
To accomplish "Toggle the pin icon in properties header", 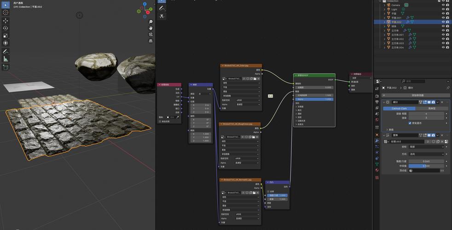I will point(448,87).
